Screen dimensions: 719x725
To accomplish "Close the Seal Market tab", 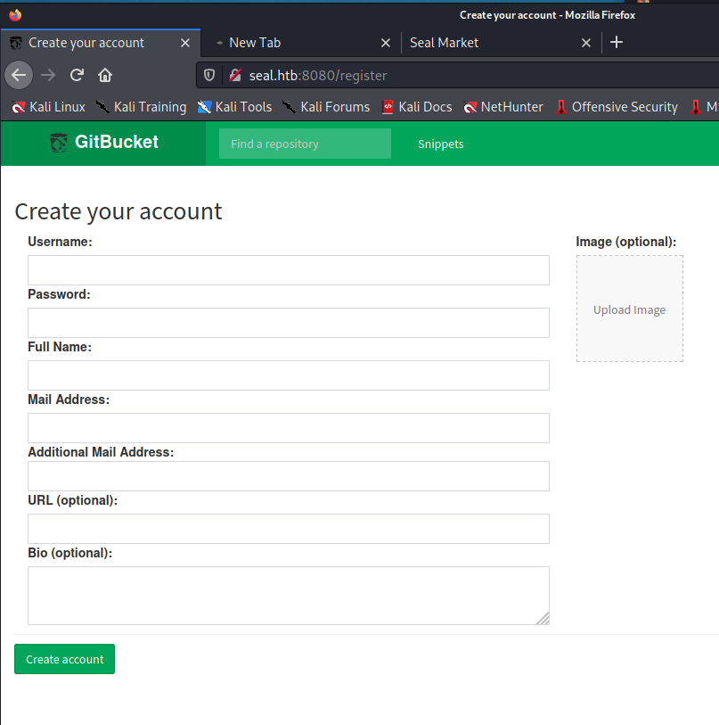I will coord(586,43).
